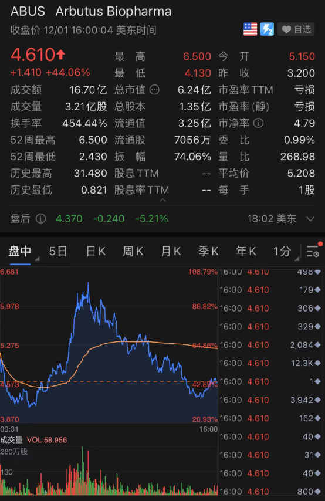Select the 盘中 chart tab
The width and height of the screenshot is (325, 501).
click(20, 252)
